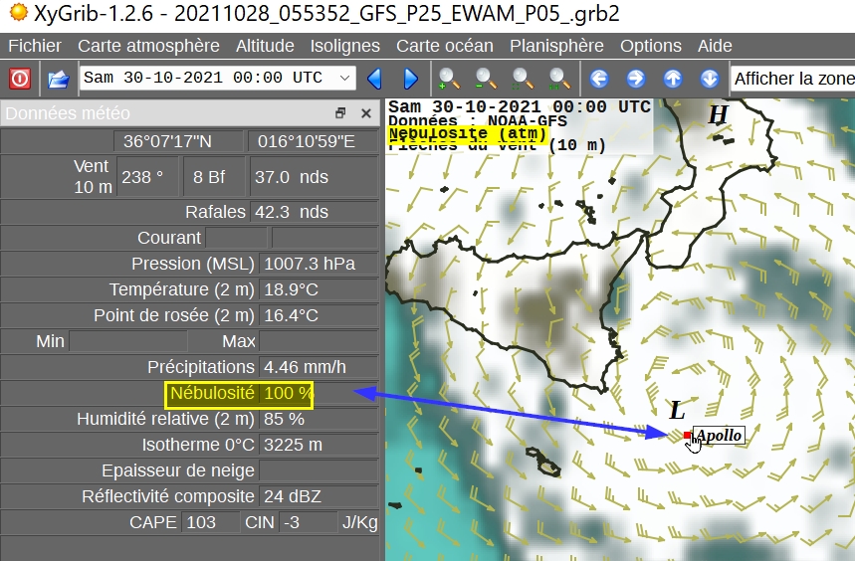Close the Données météo panel
Viewport: 855px width, 561px height.
pos(365,113)
